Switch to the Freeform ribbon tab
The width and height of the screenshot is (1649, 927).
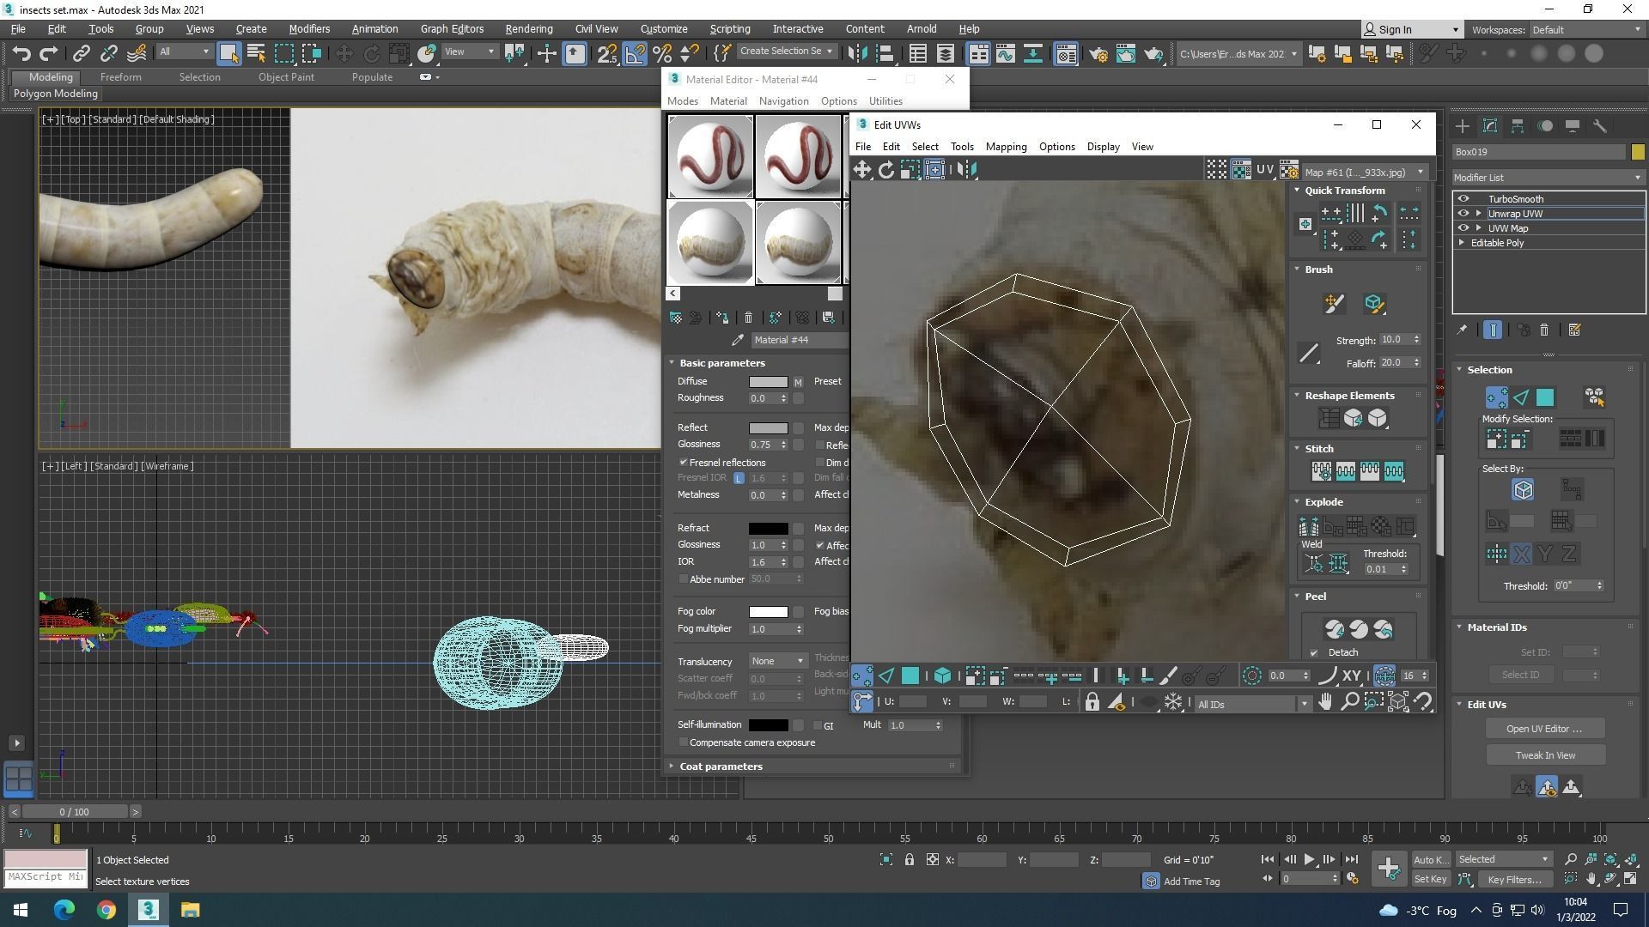pyautogui.click(x=120, y=77)
